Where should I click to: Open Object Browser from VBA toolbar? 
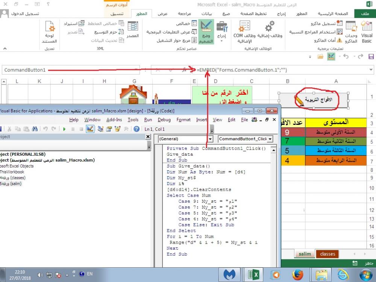click(x=117, y=129)
